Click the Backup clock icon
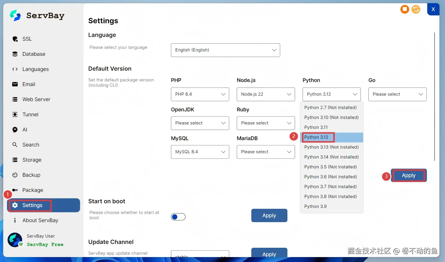Image resolution: width=445 pixels, height=262 pixels. [x=15, y=175]
